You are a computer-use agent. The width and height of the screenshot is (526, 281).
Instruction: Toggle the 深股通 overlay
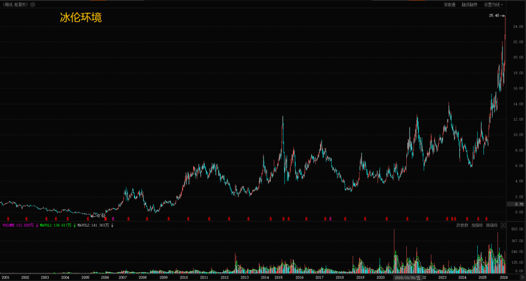(x=449, y=5)
